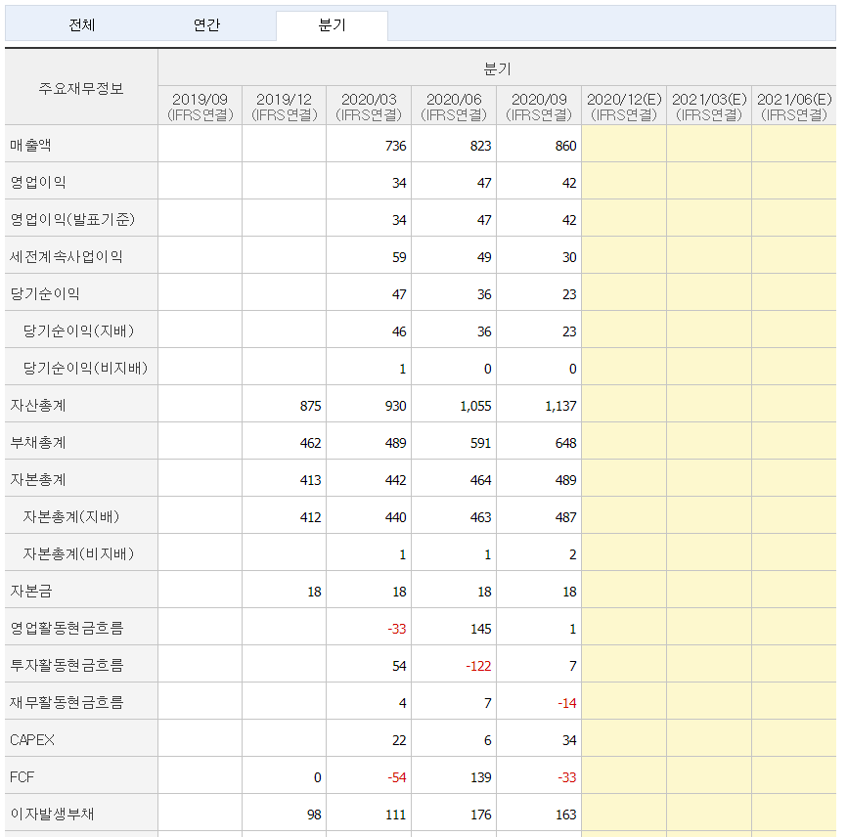Click the 2019/09 column header
The image size is (847, 837).
pyautogui.click(x=200, y=107)
